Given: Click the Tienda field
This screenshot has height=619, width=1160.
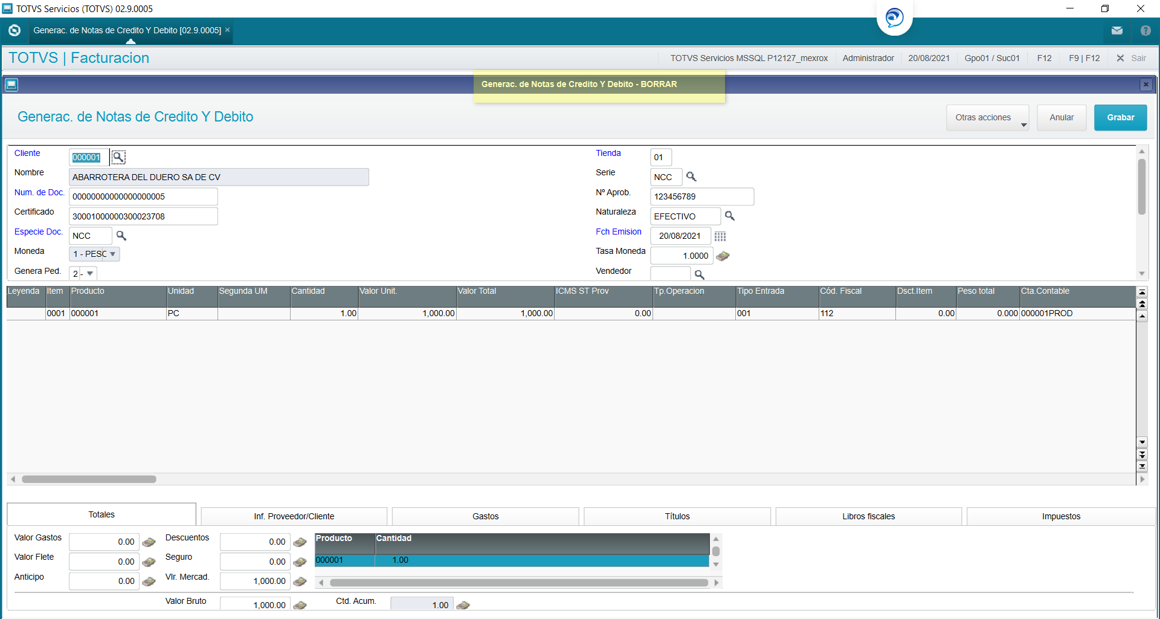Looking at the screenshot, I should pos(661,157).
